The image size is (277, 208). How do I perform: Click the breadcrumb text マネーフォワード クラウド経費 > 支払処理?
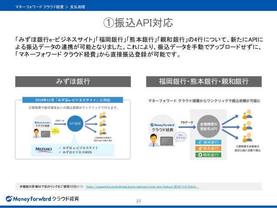tap(50, 7)
